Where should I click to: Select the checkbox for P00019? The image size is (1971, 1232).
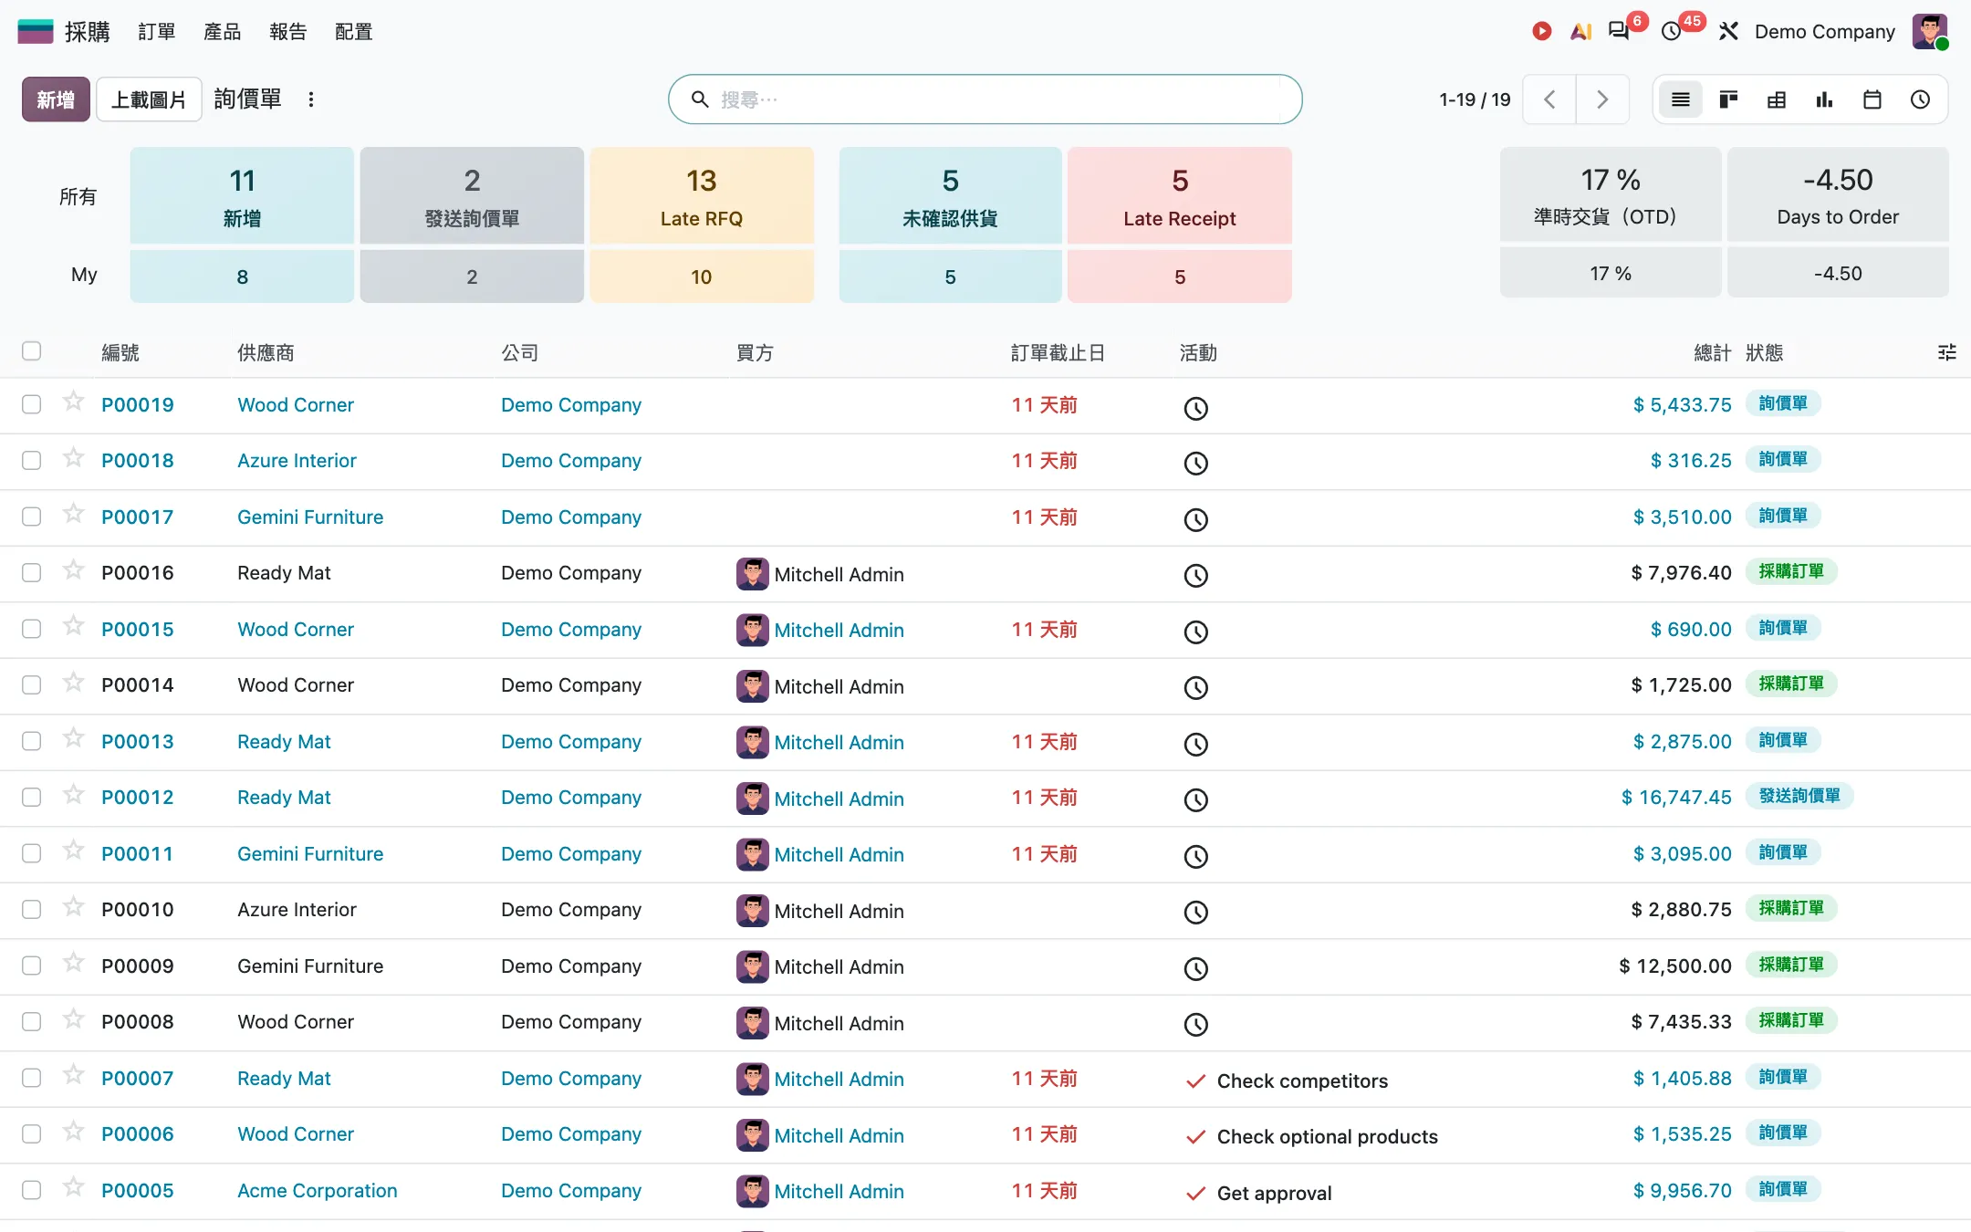pyautogui.click(x=32, y=404)
